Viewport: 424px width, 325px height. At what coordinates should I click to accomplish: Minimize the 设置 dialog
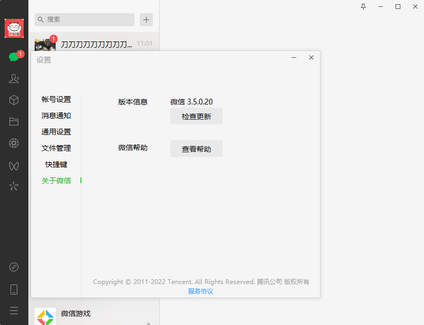click(x=294, y=58)
